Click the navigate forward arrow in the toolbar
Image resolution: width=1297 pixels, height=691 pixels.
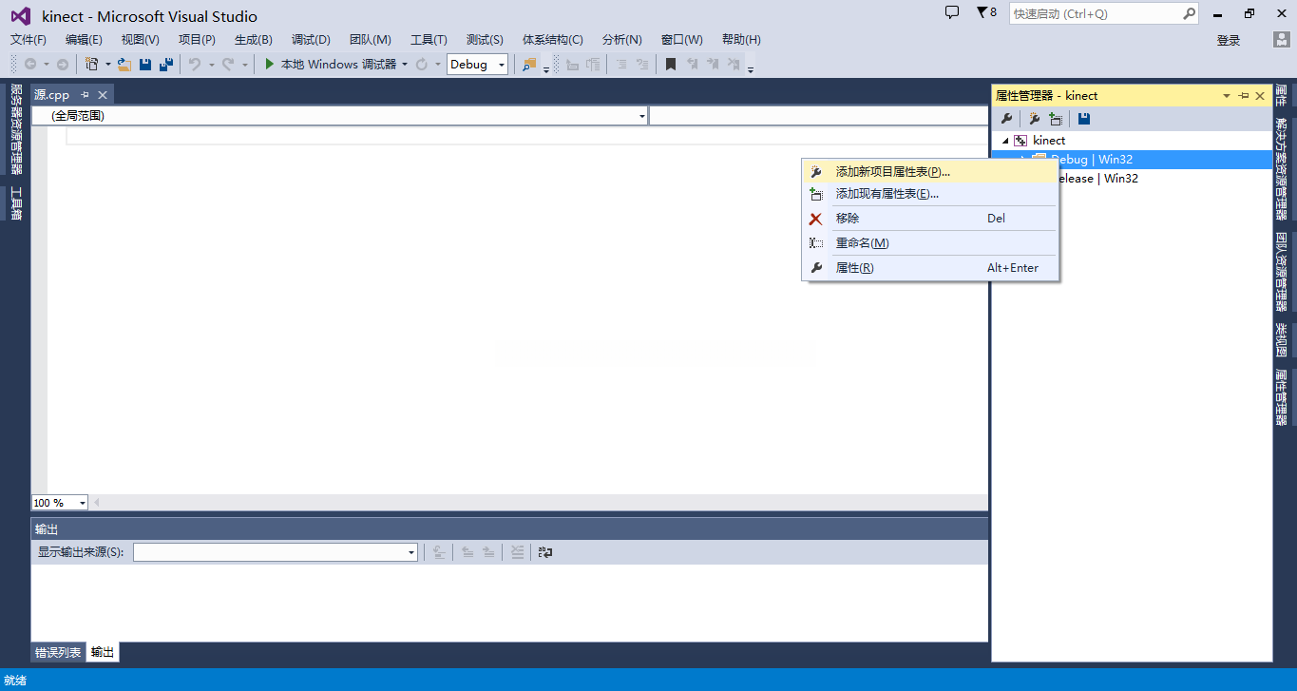tap(63, 65)
